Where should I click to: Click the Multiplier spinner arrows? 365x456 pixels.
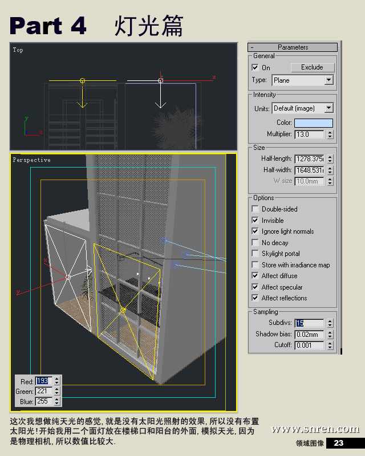tap(330, 135)
